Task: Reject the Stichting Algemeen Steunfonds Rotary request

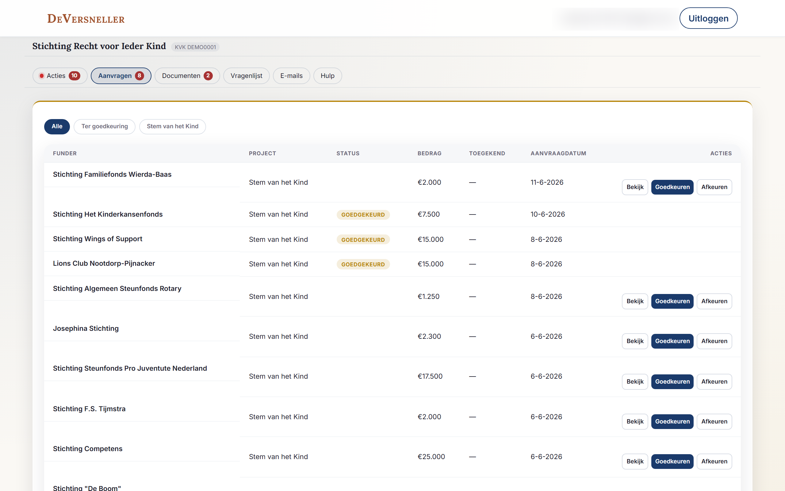Action: [714, 301]
